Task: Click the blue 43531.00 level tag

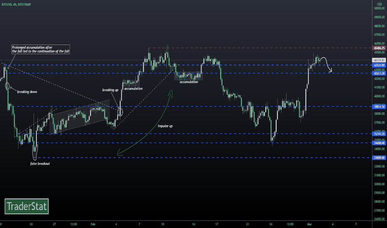Action: pyautogui.click(x=379, y=65)
